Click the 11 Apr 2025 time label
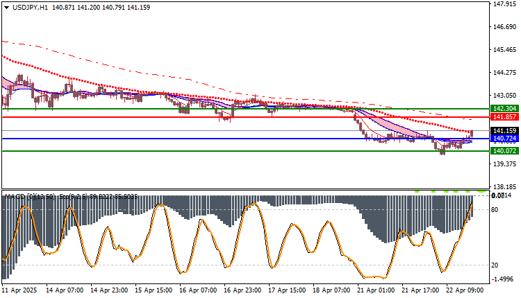521x298 pixels. (20, 290)
